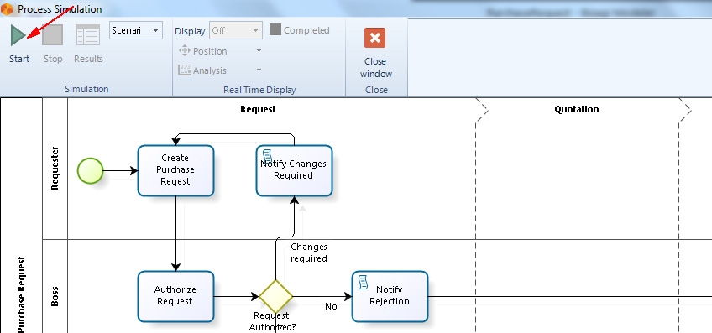Click the Request phase header
This screenshot has height=333, width=712.
click(x=258, y=109)
